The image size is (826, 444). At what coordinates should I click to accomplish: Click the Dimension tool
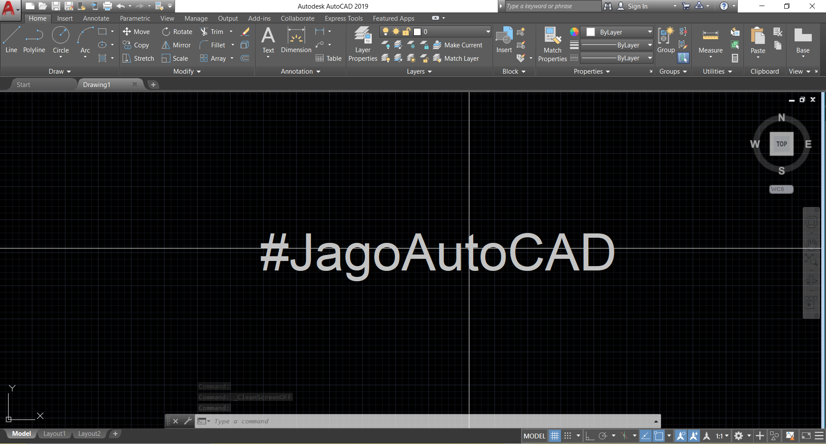coord(296,40)
